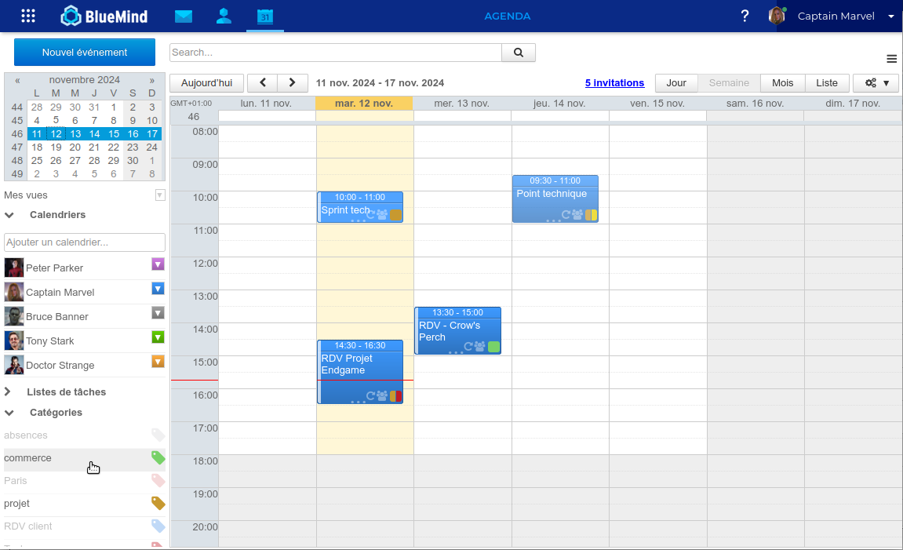Open the apps grid launcher icon
Image resolution: width=903 pixels, height=550 pixels.
point(28,16)
